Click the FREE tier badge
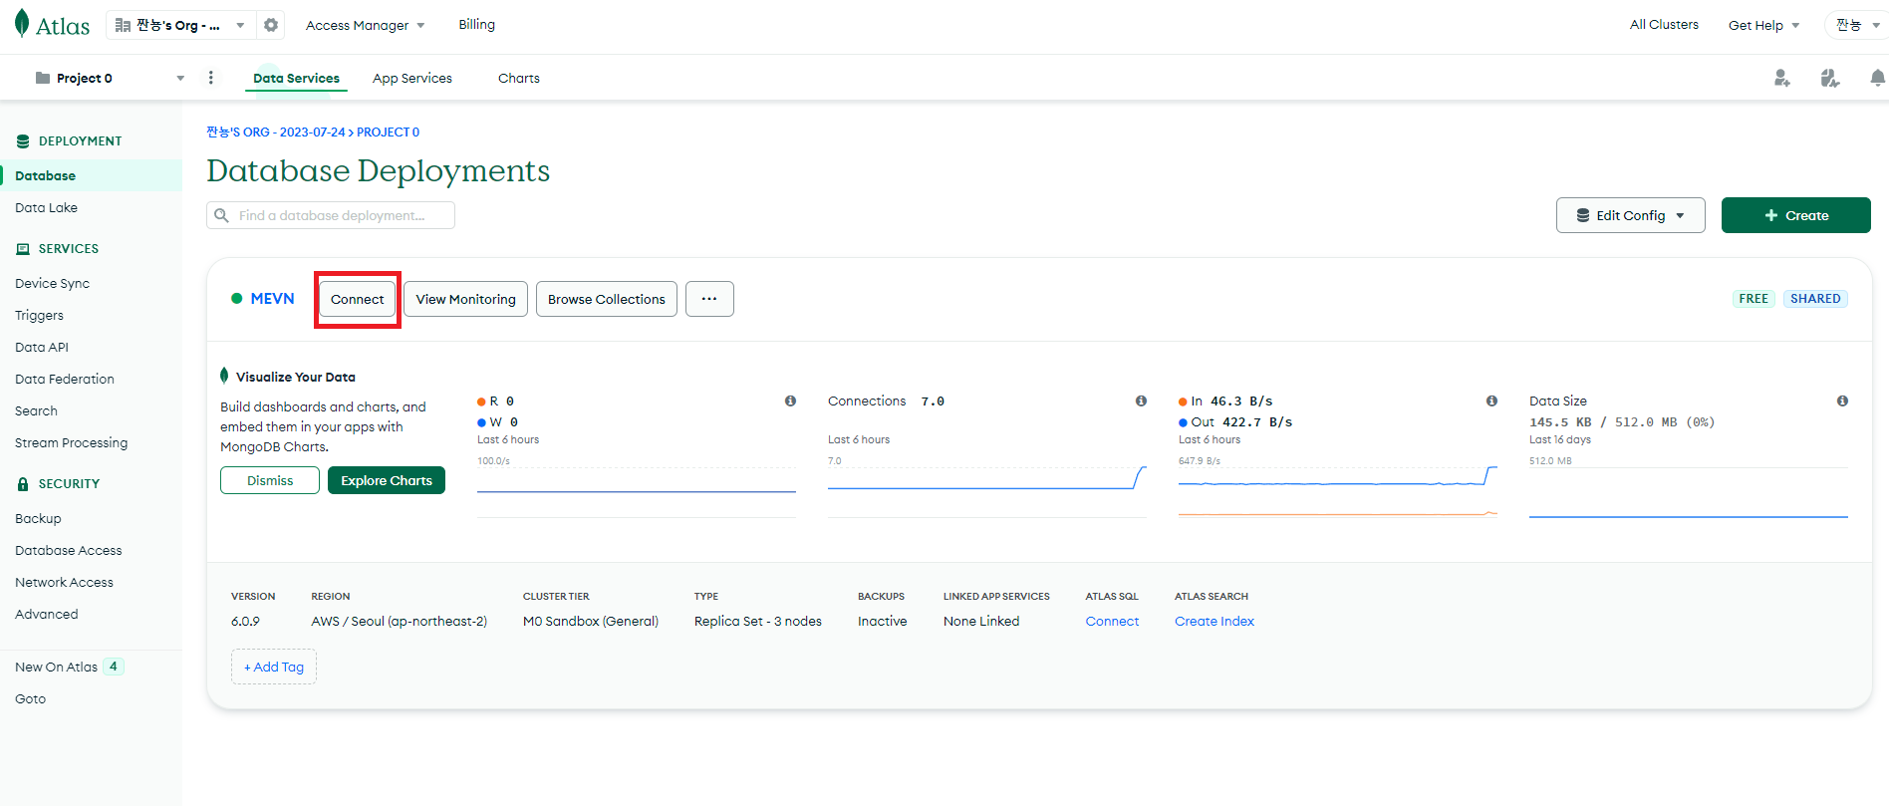This screenshot has height=806, width=1889. [1754, 298]
